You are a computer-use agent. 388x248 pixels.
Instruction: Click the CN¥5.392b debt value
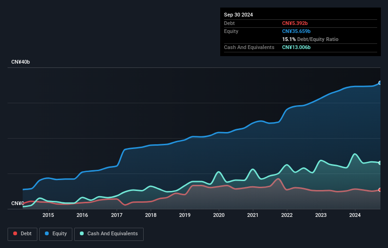295,23
